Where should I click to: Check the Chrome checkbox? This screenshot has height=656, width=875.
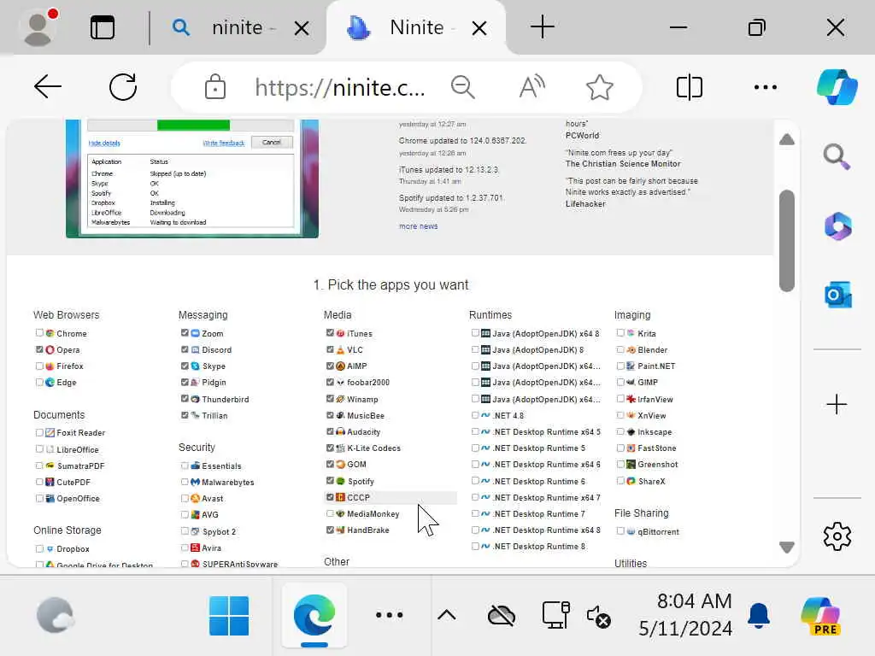point(39,333)
